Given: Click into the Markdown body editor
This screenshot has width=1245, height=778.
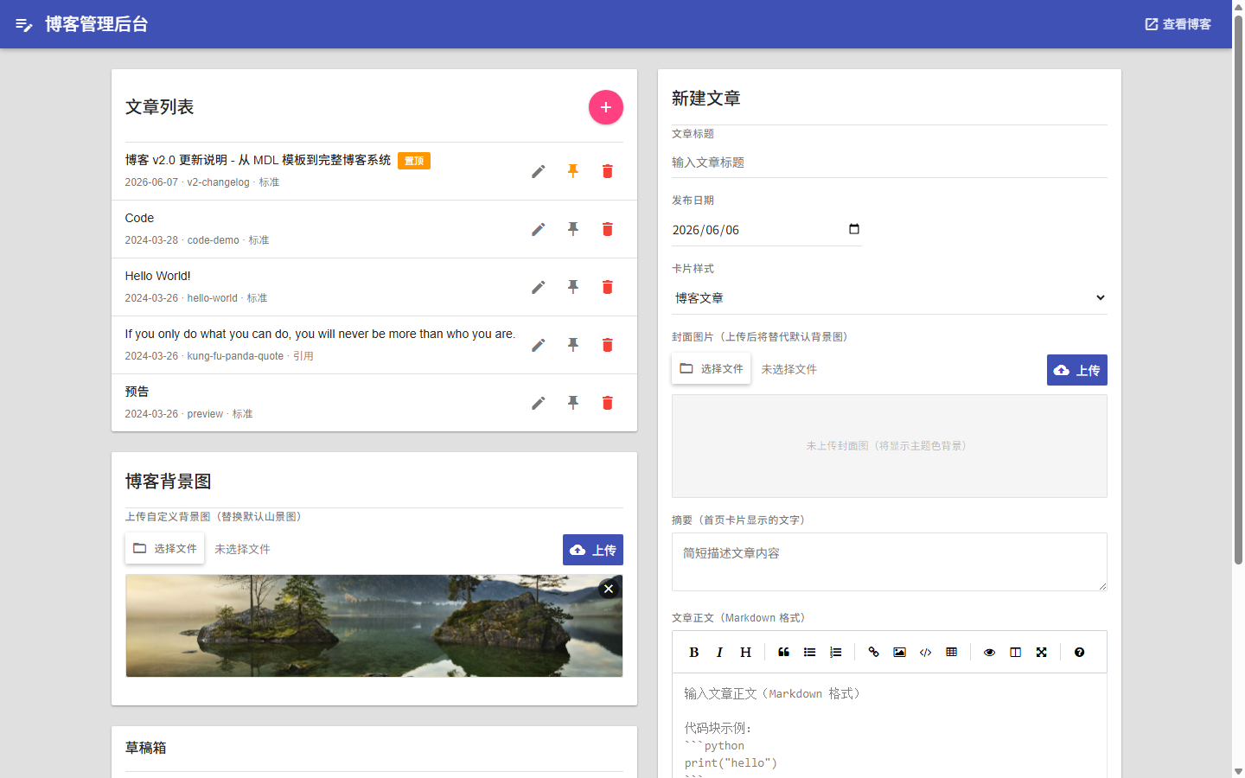Looking at the screenshot, I should (x=890, y=726).
